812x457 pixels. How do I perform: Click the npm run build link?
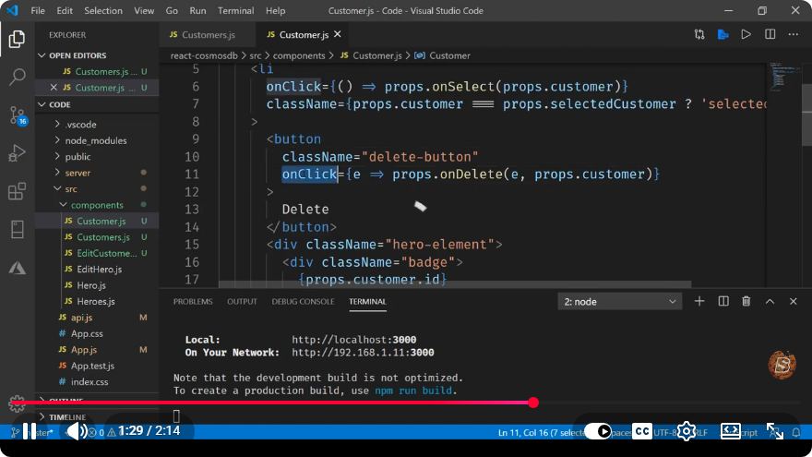(x=413, y=391)
